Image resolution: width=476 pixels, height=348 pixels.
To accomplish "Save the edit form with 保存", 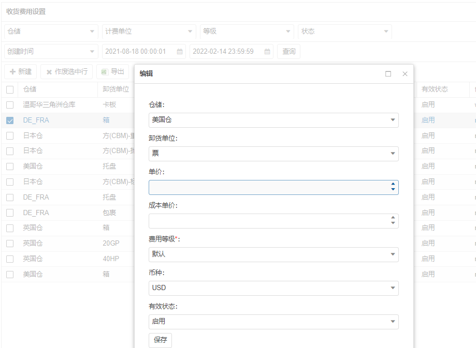I will [x=160, y=340].
